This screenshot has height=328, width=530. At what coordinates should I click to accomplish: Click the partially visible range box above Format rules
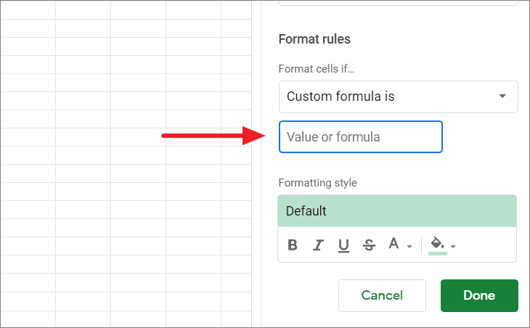click(398, 3)
